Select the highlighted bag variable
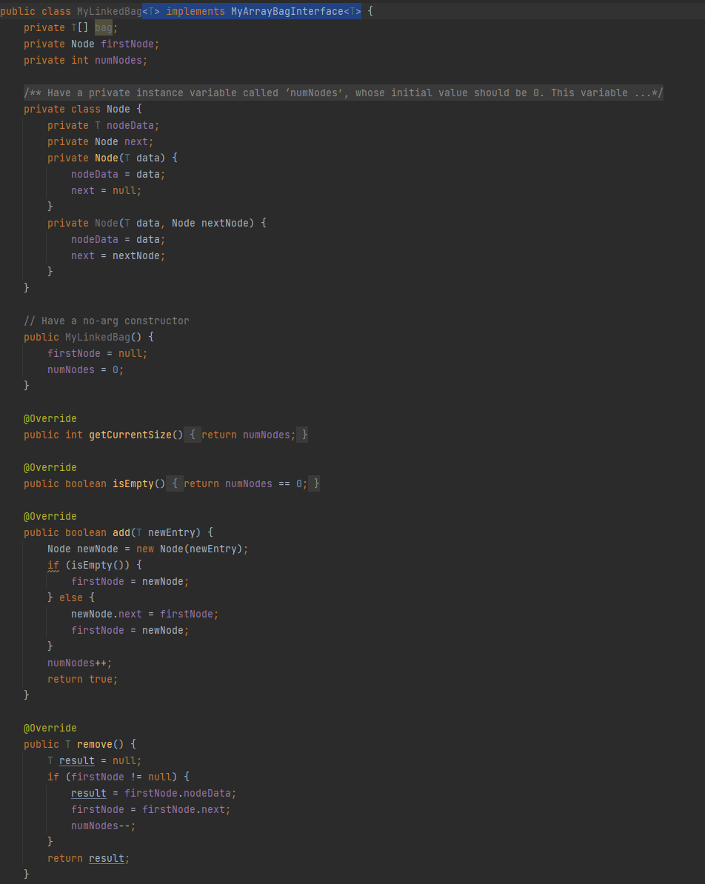Image resolution: width=705 pixels, height=884 pixels. pyautogui.click(x=104, y=27)
